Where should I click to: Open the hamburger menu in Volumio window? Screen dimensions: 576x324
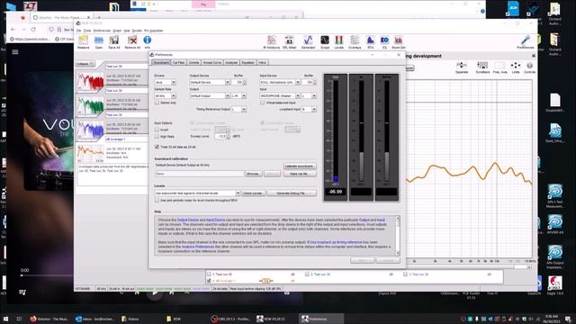[x=15, y=52]
